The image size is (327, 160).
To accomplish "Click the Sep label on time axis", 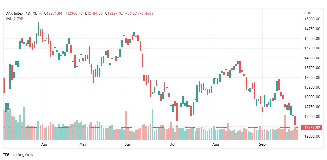I will (x=262, y=145).
